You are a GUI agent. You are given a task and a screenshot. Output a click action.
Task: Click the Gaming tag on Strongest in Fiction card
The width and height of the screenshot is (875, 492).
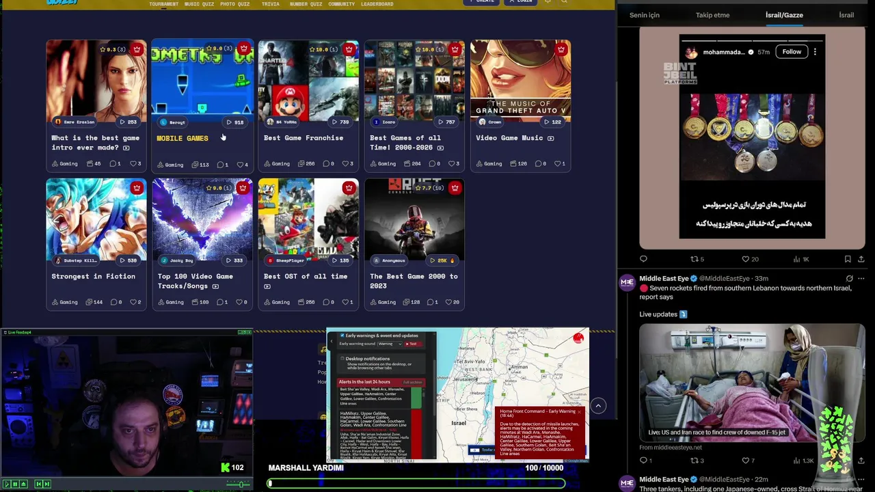point(64,302)
